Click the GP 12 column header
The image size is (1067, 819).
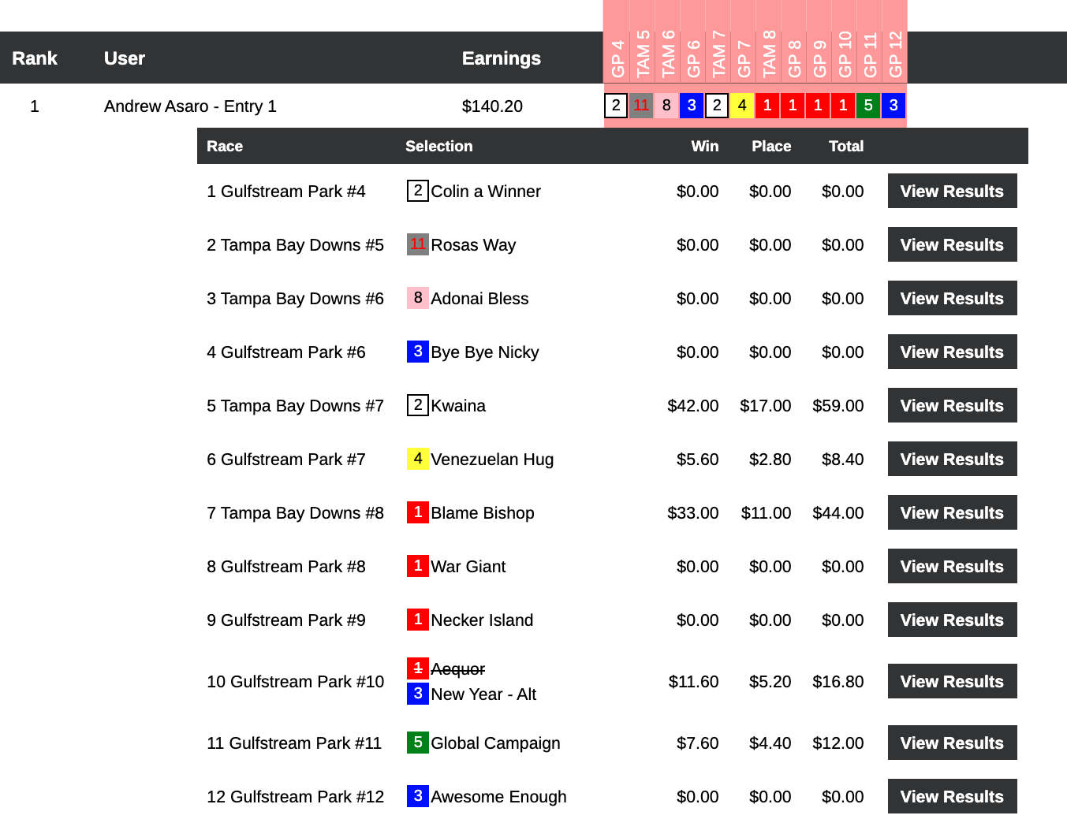[894, 54]
